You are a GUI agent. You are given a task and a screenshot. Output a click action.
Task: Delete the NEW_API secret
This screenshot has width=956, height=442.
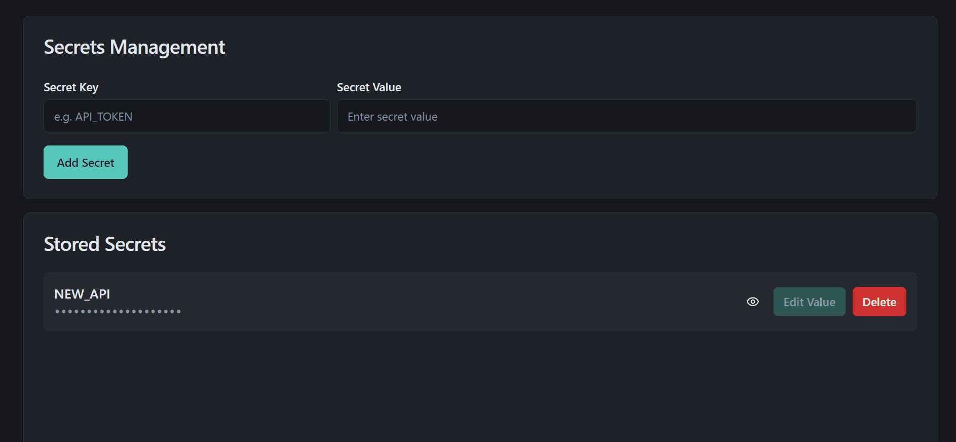(x=879, y=302)
